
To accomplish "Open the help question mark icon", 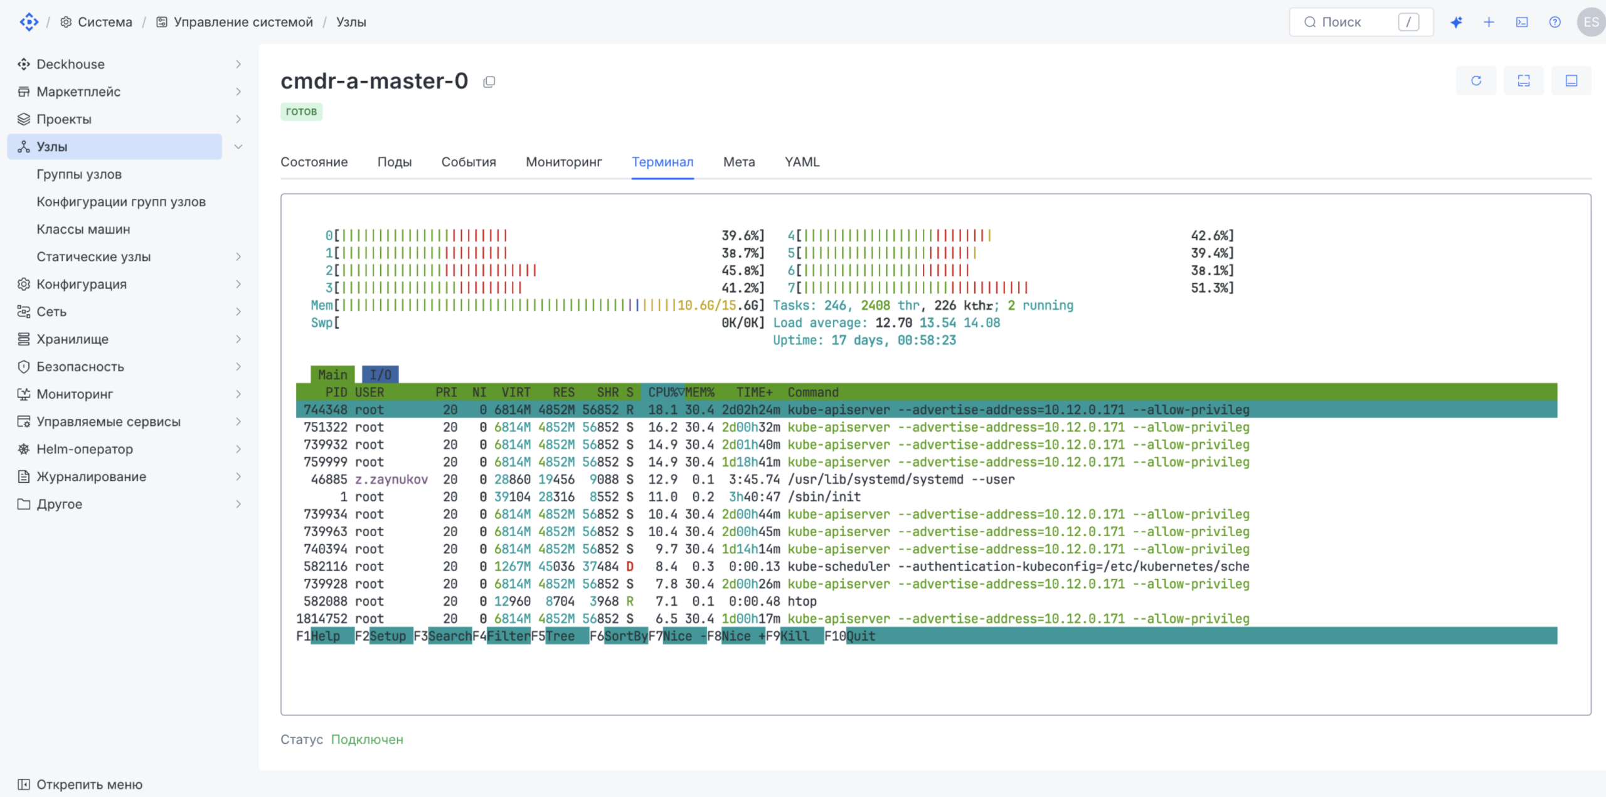I will click(x=1555, y=22).
